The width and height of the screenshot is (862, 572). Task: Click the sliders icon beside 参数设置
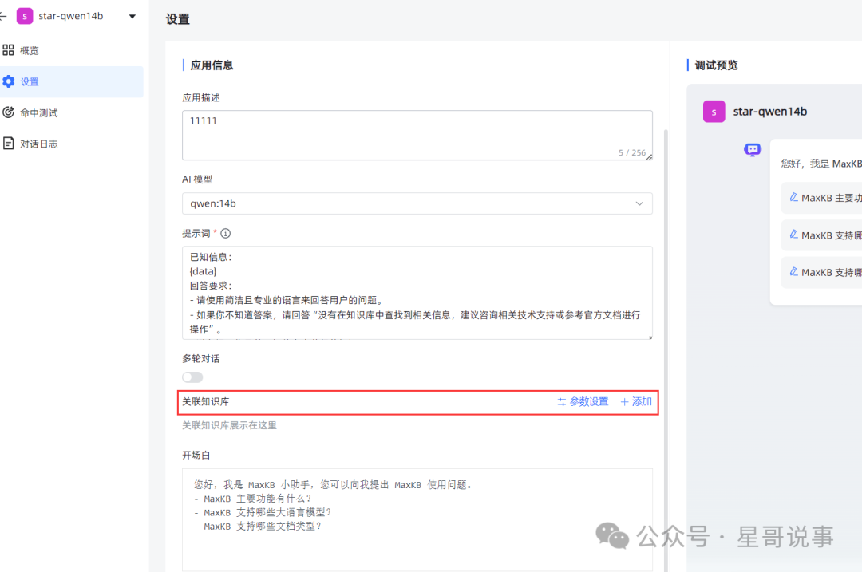click(561, 402)
